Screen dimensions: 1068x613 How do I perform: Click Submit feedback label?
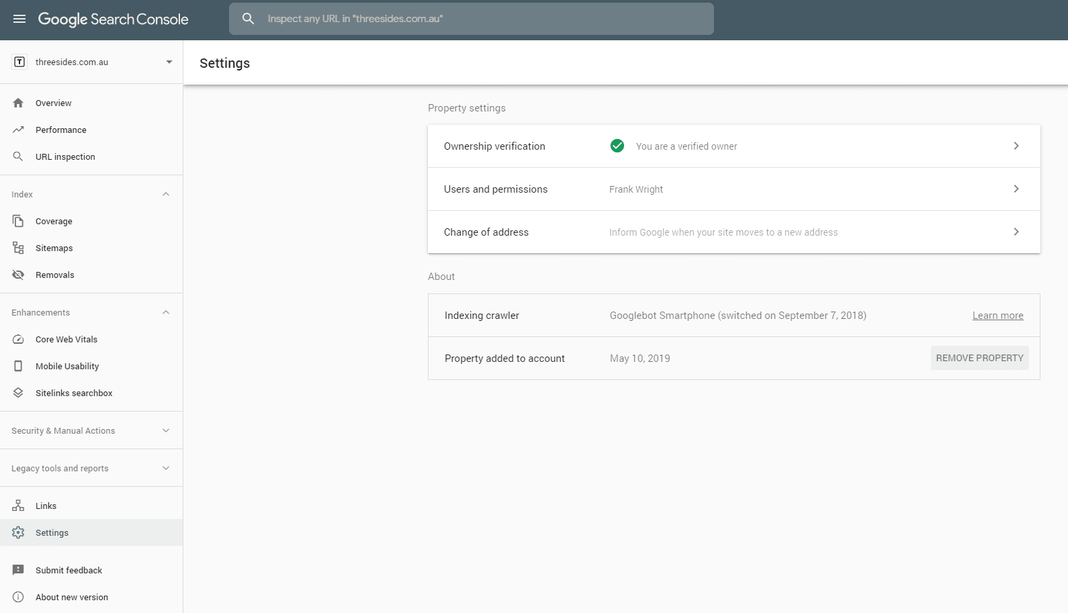click(69, 570)
